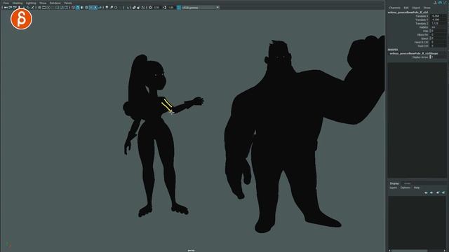Image resolution: width=449 pixels, height=252 pixels.
Task: Click the highlighted Channel Box sidebar icon at top right
Action: point(440,3)
